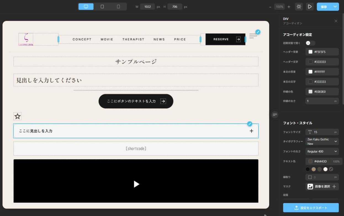Viewport: 344px width, 216px height.
Task: Select the [shortcode] block
Action: point(136,148)
